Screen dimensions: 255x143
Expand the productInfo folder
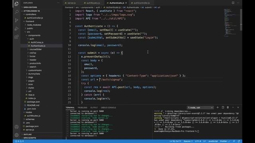pyautogui.click(x=35, y=63)
